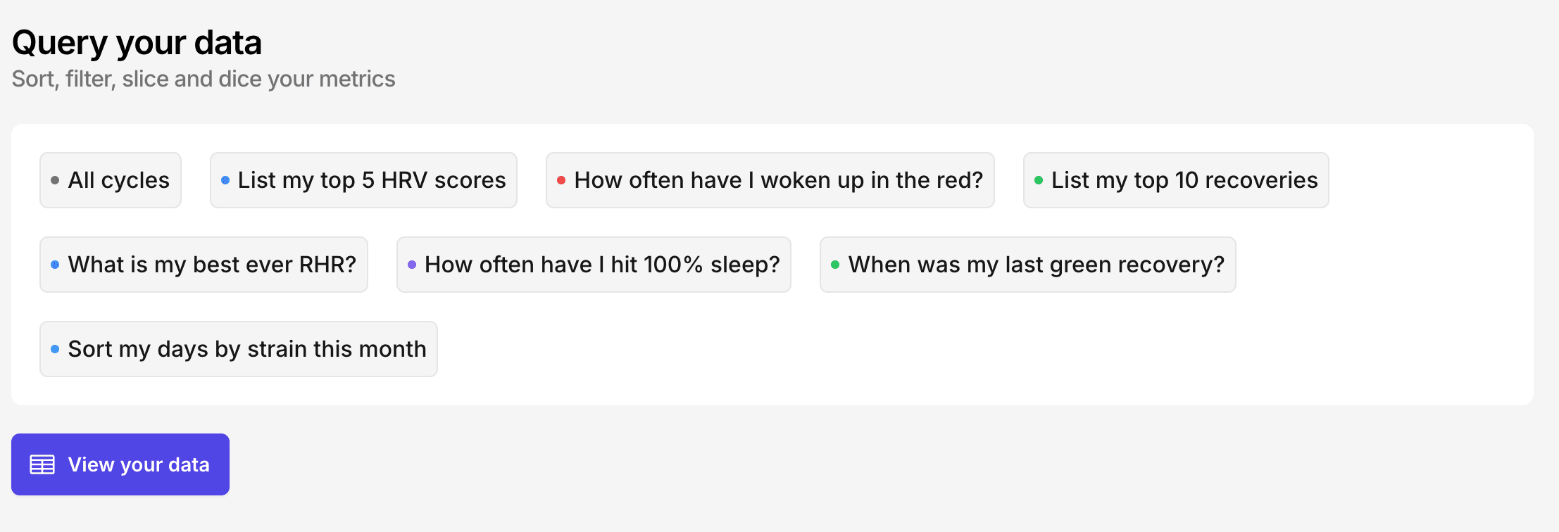The image size is (1559, 532).
Task: Click the table icon in View your data
Action: pyautogui.click(x=42, y=464)
